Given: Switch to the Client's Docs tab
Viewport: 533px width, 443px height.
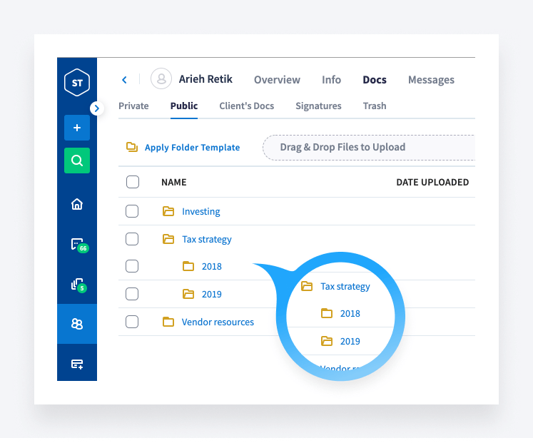Looking at the screenshot, I should (x=246, y=106).
